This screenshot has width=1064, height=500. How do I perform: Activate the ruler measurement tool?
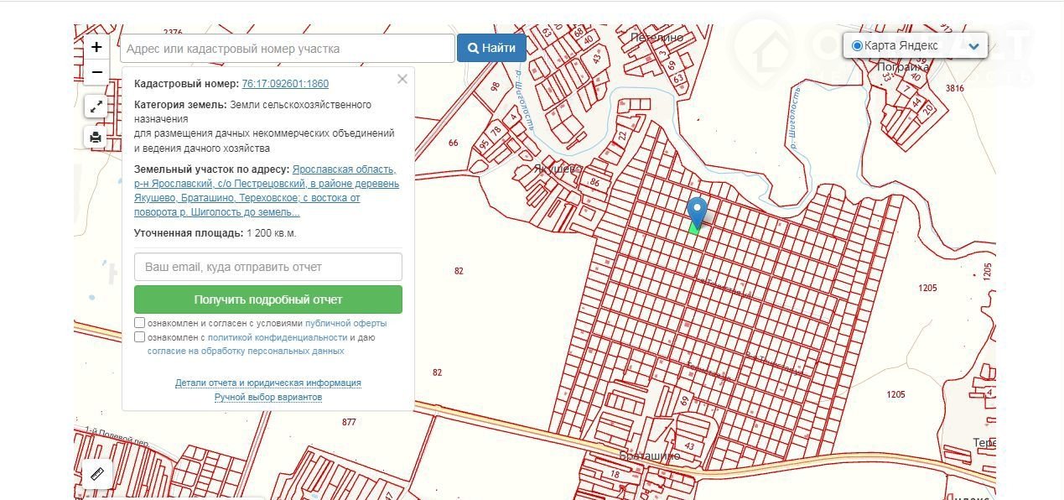coord(96,474)
